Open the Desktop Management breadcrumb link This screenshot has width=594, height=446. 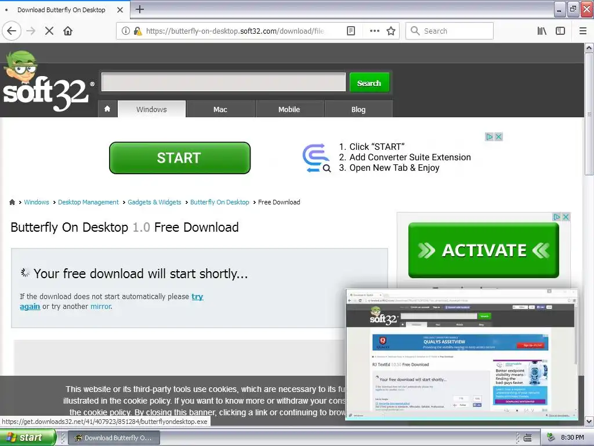pos(88,202)
